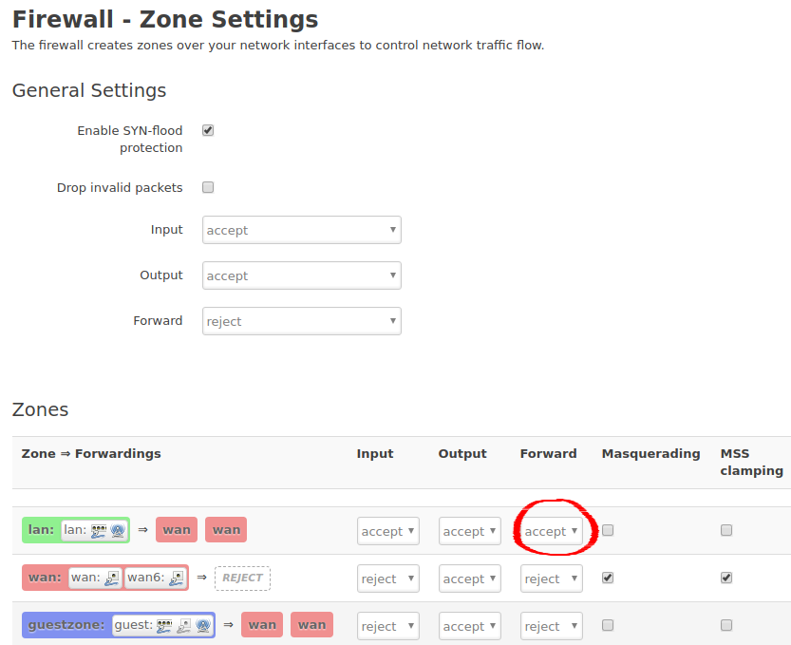Screen dimensions: 791x645
Task: Open the wan zone Input dropdown
Action: coord(387,578)
